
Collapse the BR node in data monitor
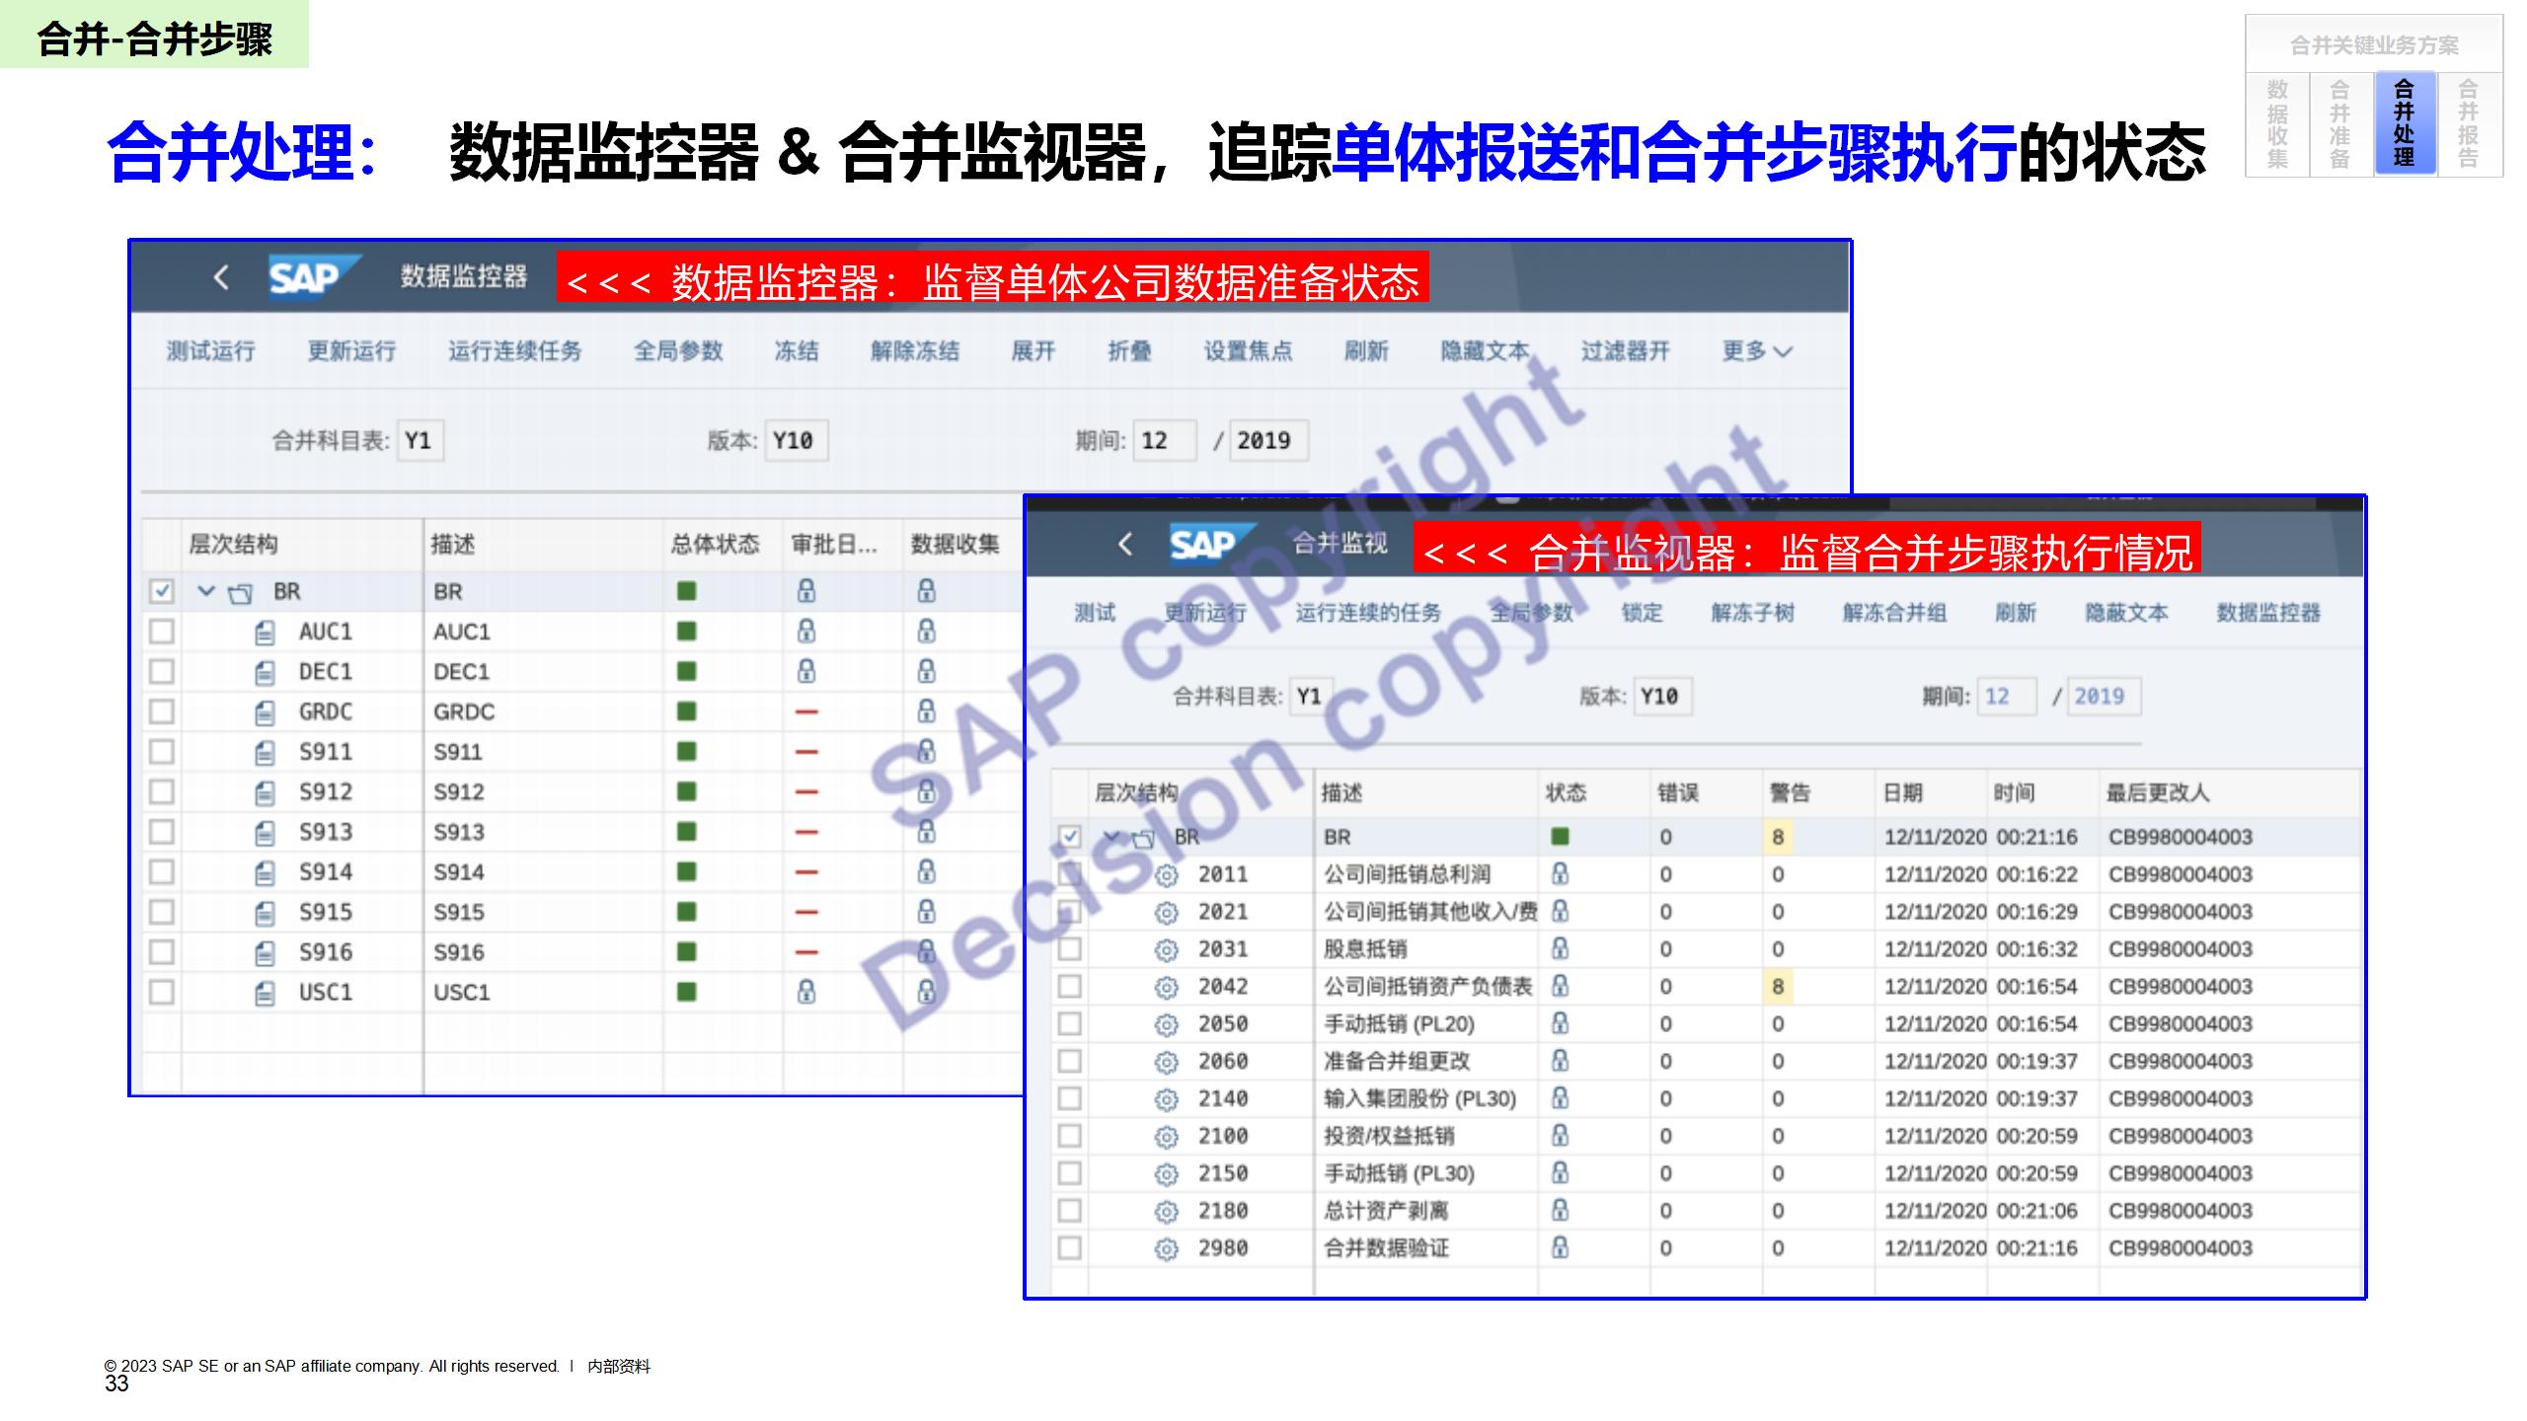[206, 591]
